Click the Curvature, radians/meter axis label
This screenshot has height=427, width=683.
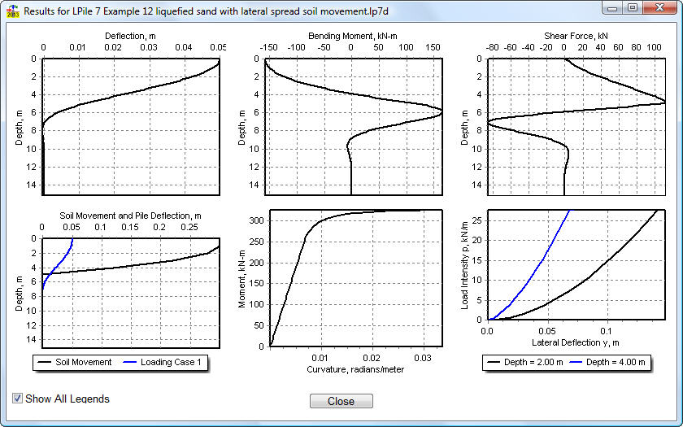(x=355, y=370)
